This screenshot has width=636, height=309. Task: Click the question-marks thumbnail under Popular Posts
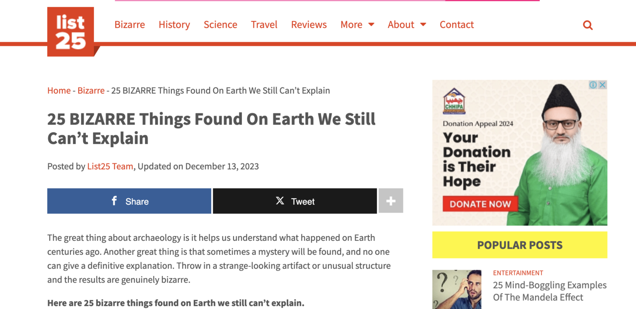[x=457, y=290]
